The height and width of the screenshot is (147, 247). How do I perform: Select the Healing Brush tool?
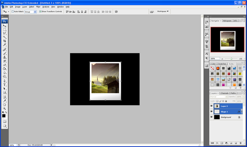[5, 50]
